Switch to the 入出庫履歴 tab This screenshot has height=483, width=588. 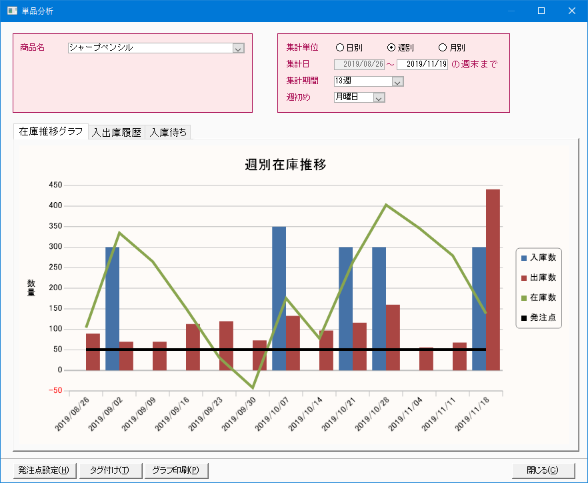117,133
